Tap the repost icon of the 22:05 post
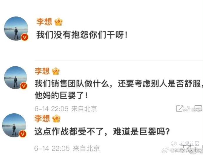This screenshot has height=155, width=203. (x=187, y=147)
